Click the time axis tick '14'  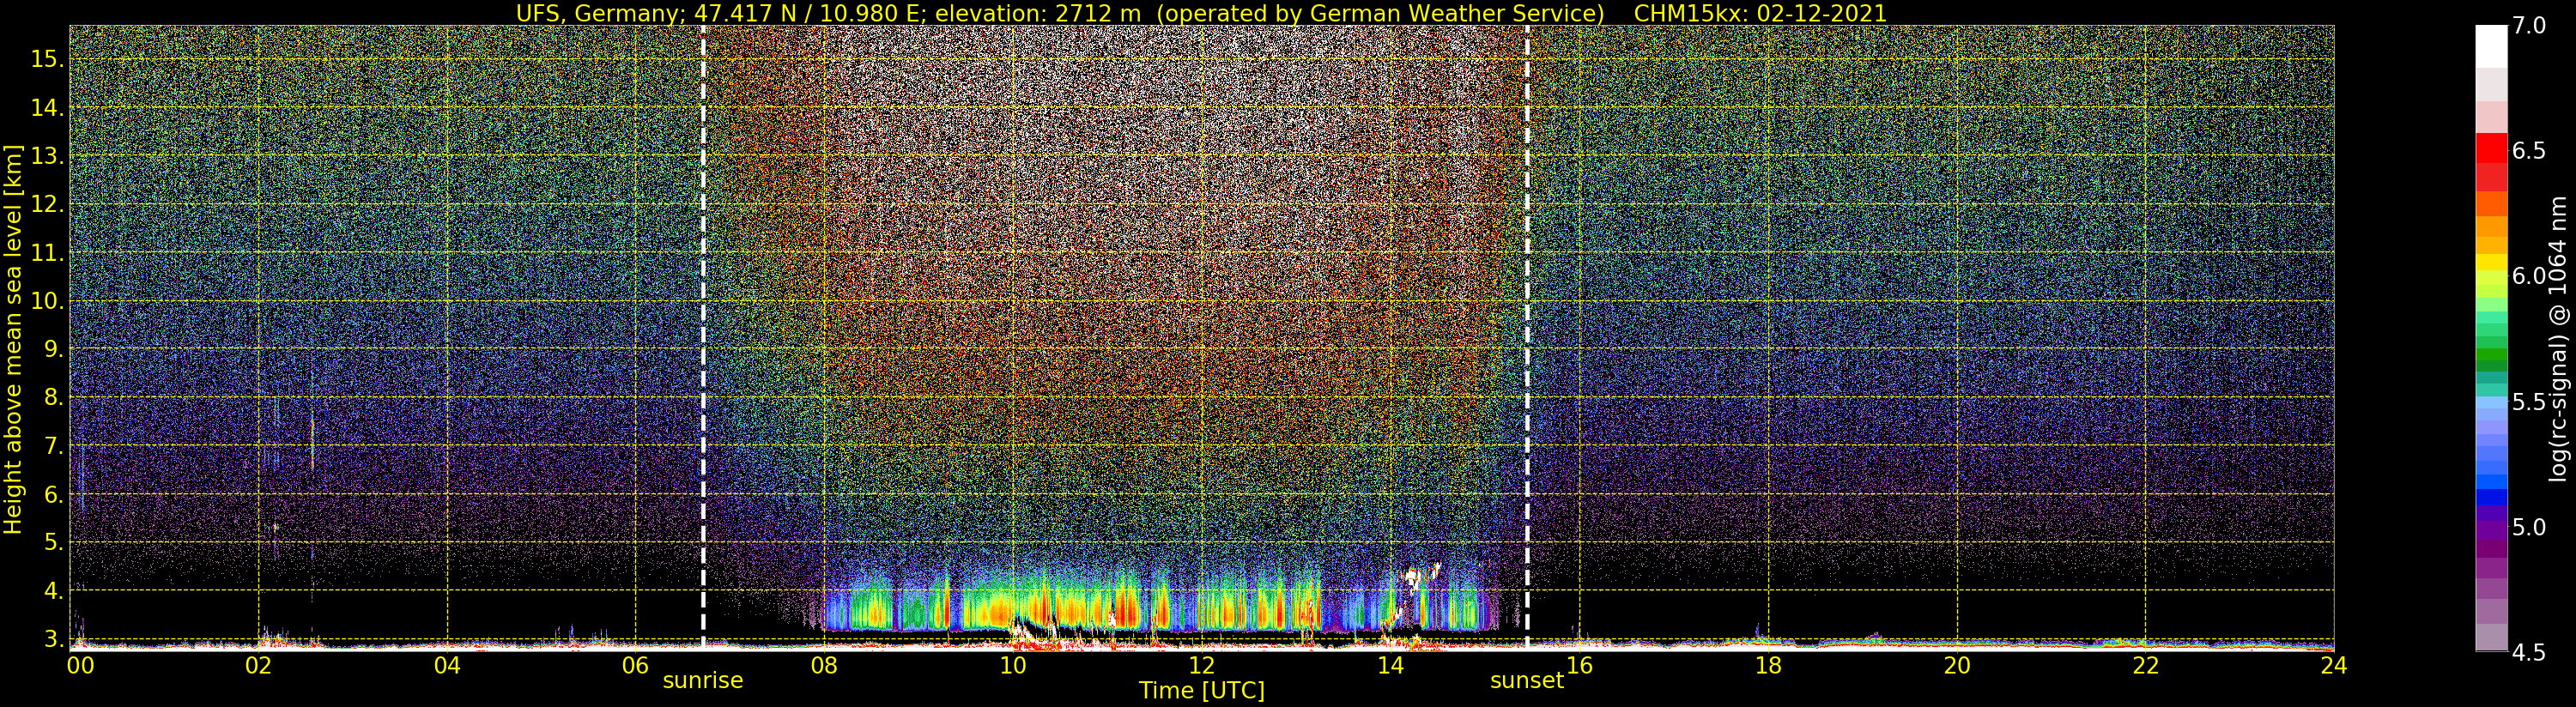pyautogui.click(x=1391, y=665)
